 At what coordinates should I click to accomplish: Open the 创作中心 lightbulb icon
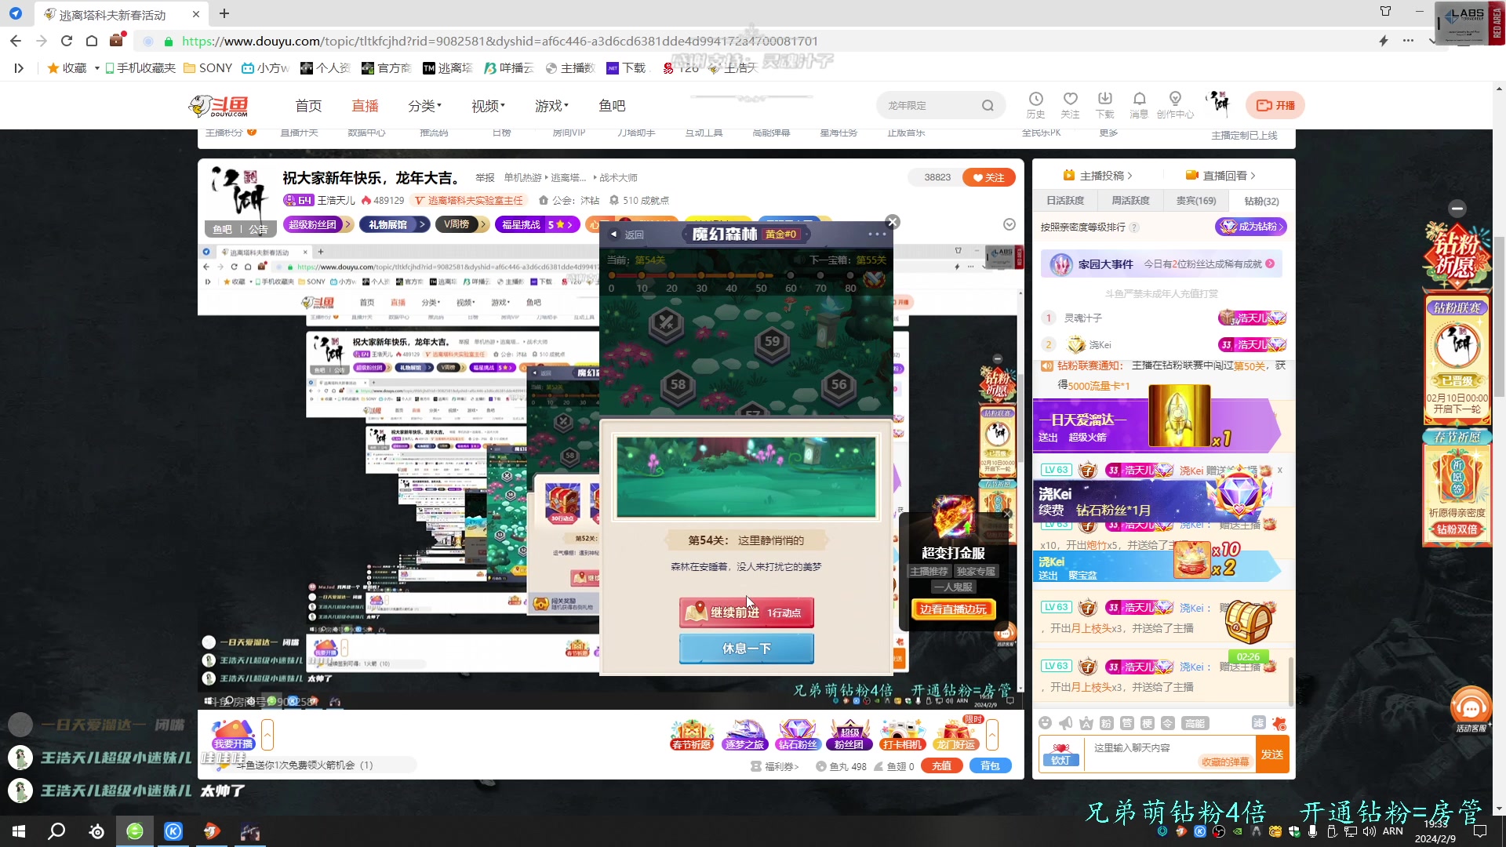(1174, 104)
